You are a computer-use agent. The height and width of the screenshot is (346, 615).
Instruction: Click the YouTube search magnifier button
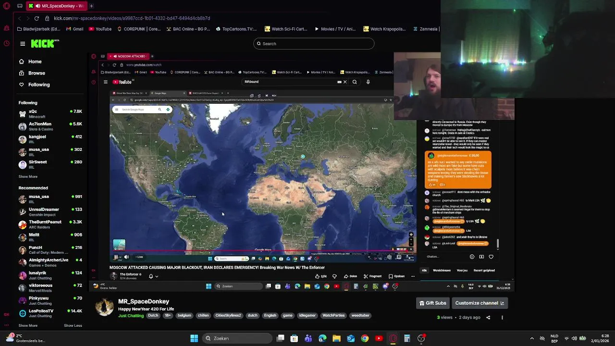[355, 82]
